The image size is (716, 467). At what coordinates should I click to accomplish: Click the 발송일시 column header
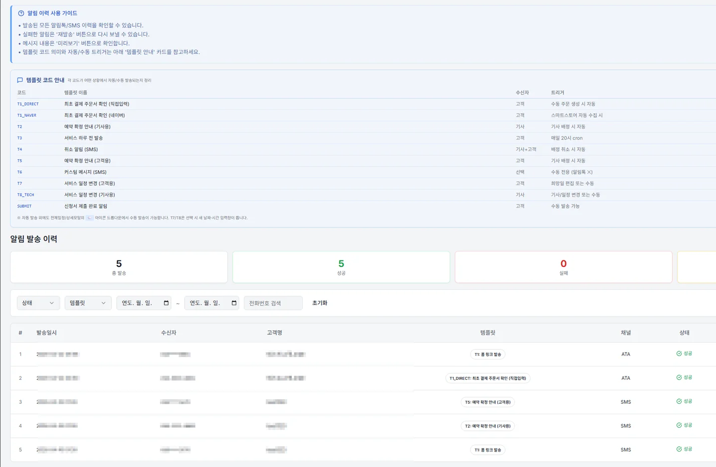(46, 333)
